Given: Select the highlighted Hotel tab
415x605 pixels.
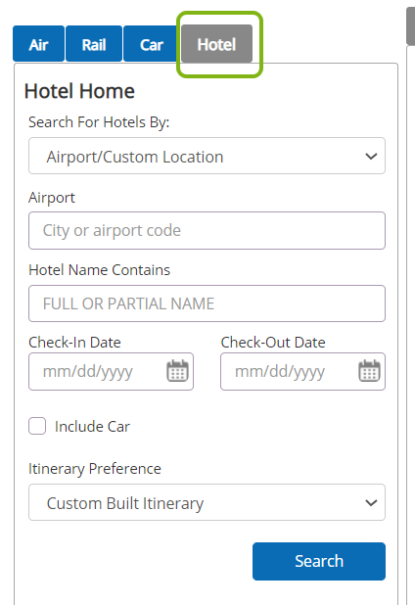Looking at the screenshot, I should tap(216, 44).
